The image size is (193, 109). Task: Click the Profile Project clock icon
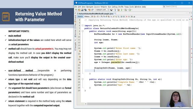130,10
